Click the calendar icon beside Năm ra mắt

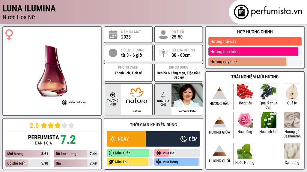pyautogui.click(x=113, y=35)
